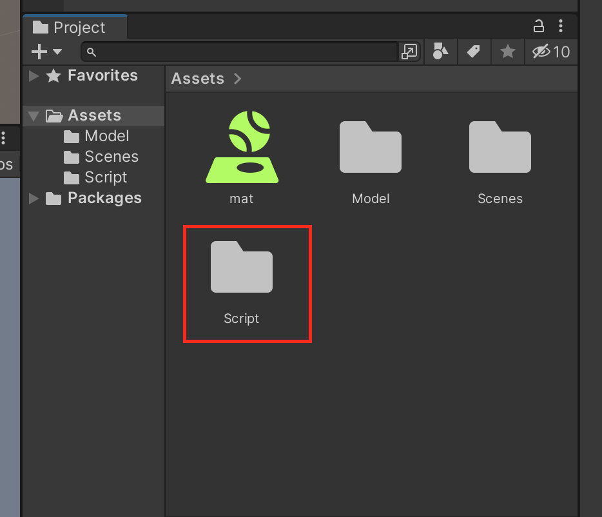Select the Project tab

coord(70,28)
